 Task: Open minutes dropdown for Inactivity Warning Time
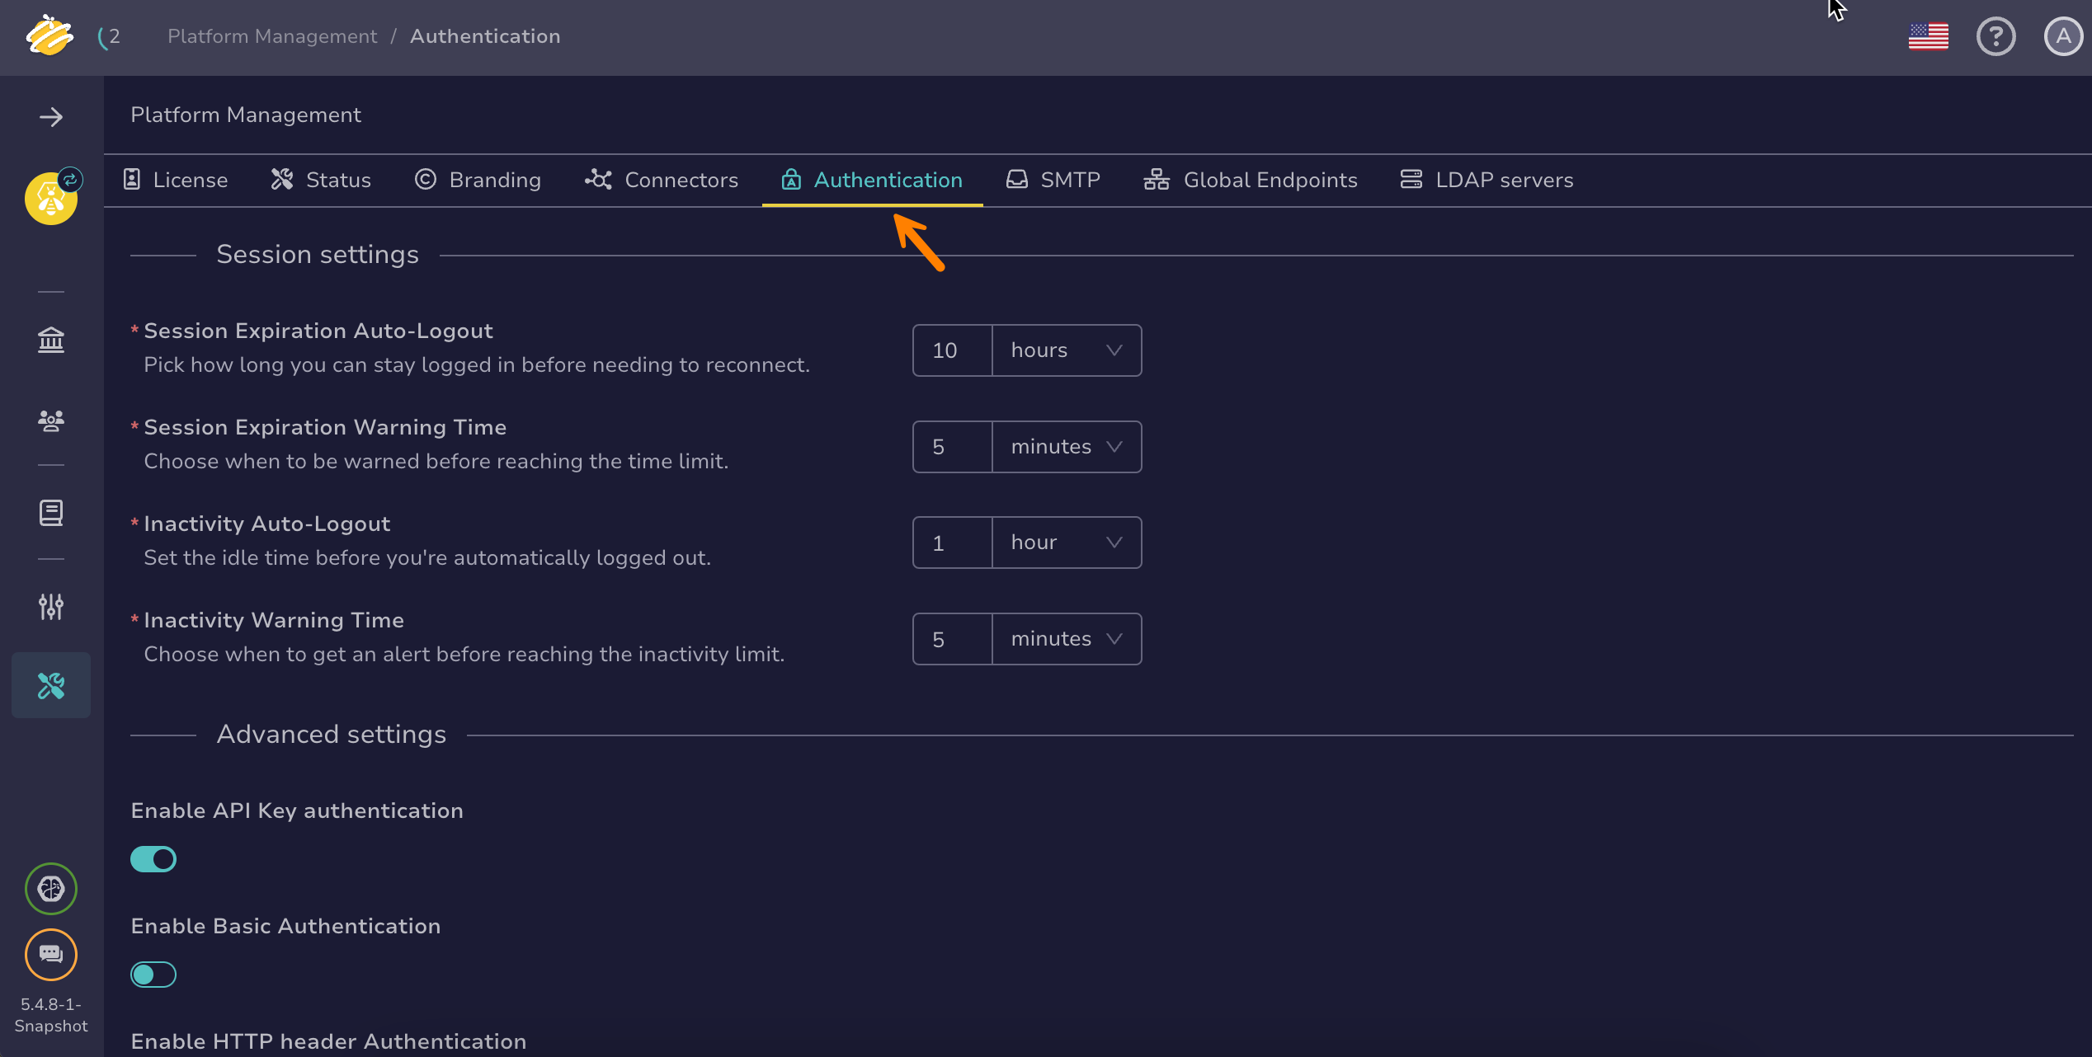point(1067,639)
